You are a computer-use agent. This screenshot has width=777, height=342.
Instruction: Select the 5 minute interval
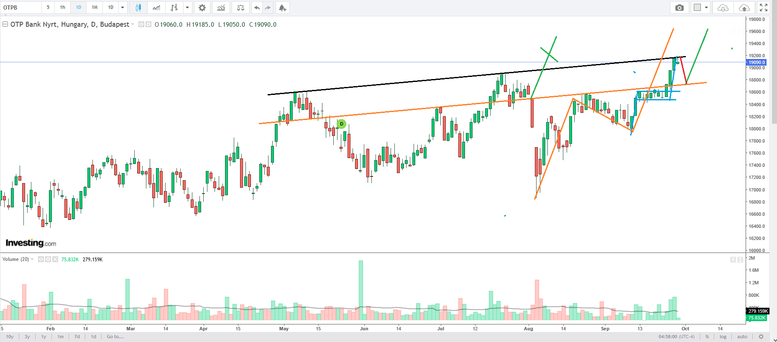[x=48, y=8]
